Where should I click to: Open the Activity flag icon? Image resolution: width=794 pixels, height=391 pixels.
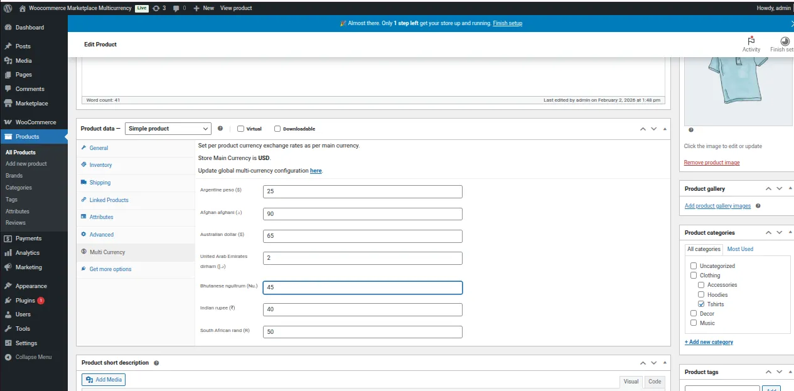[x=751, y=40]
